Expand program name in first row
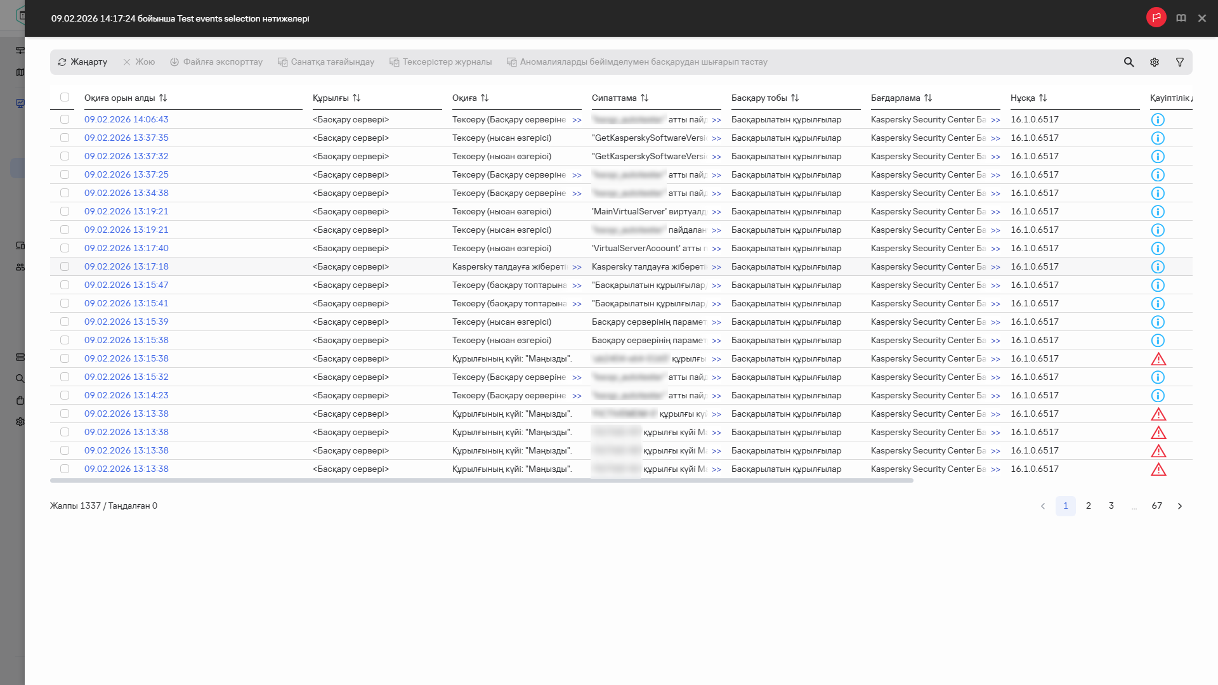 coord(995,120)
